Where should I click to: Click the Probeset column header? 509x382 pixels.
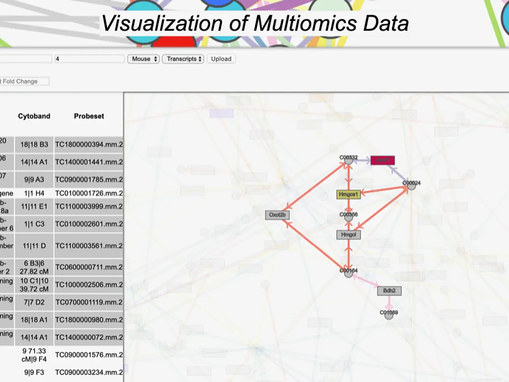(x=89, y=116)
